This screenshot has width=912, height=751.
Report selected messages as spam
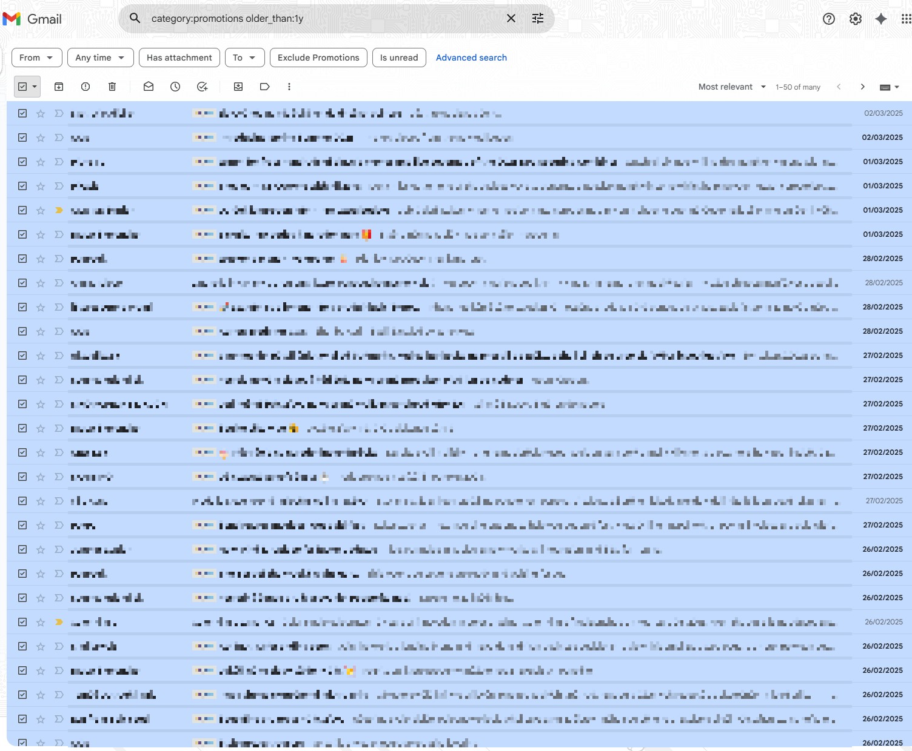(85, 87)
